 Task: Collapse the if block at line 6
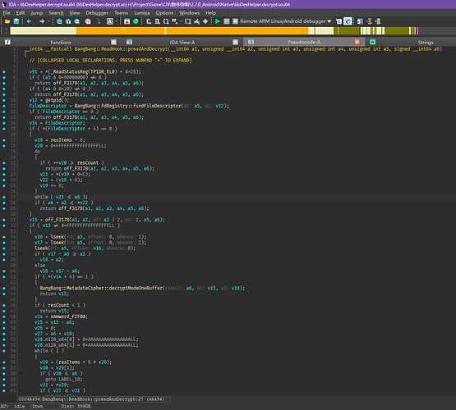[x=21, y=77]
